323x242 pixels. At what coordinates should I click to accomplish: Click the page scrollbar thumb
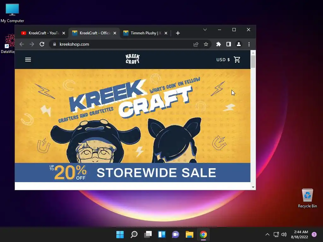pos(253,61)
